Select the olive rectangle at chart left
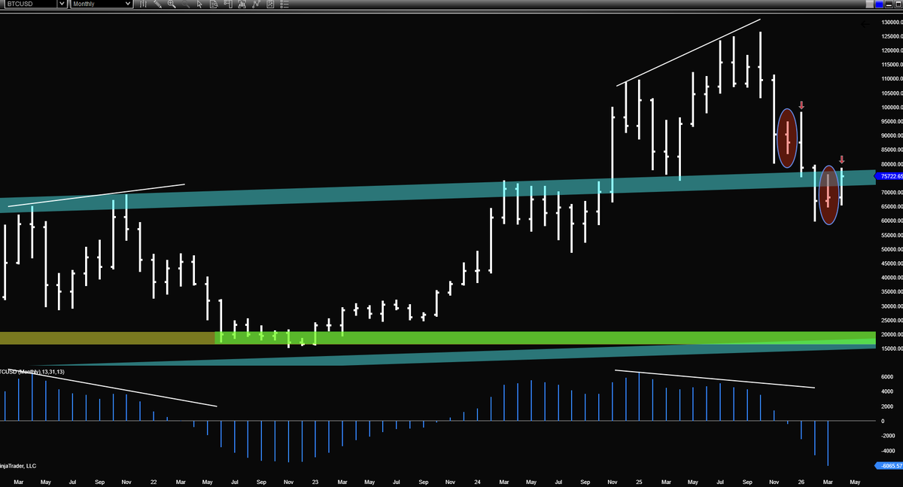 tap(108, 338)
